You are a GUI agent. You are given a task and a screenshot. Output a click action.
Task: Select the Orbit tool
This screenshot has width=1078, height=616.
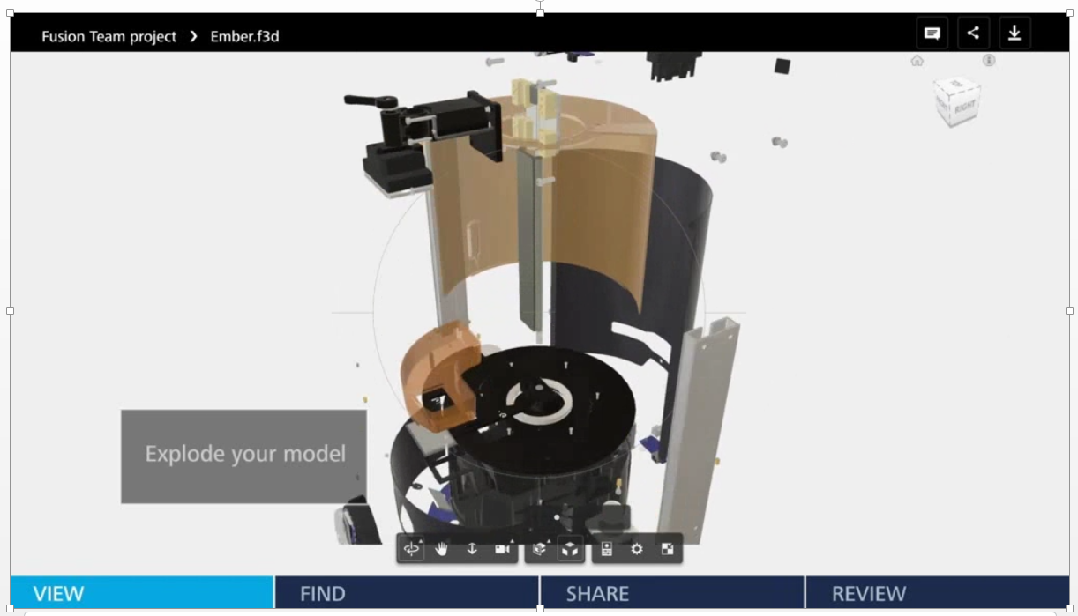(411, 548)
